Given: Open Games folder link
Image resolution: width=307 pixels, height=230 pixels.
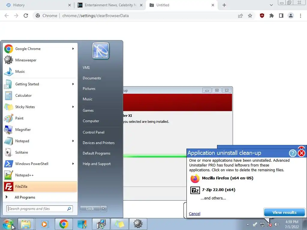Looking at the screenshot, I should click(88, 111).
